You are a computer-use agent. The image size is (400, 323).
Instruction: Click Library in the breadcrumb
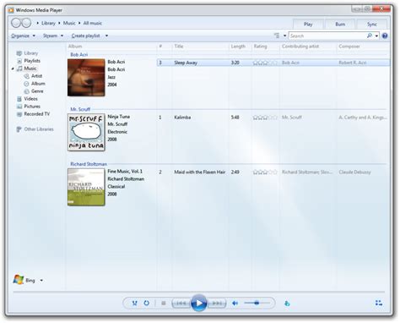(x=48, y=23)
